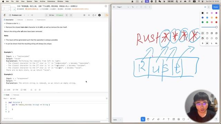The width and height of the screenshot is (221, 124).
Task: Undo the last whiteboard action
Action: [x=133, y=7]
